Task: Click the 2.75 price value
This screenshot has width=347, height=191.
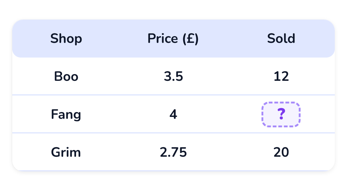Action: (x=173, y=152)
